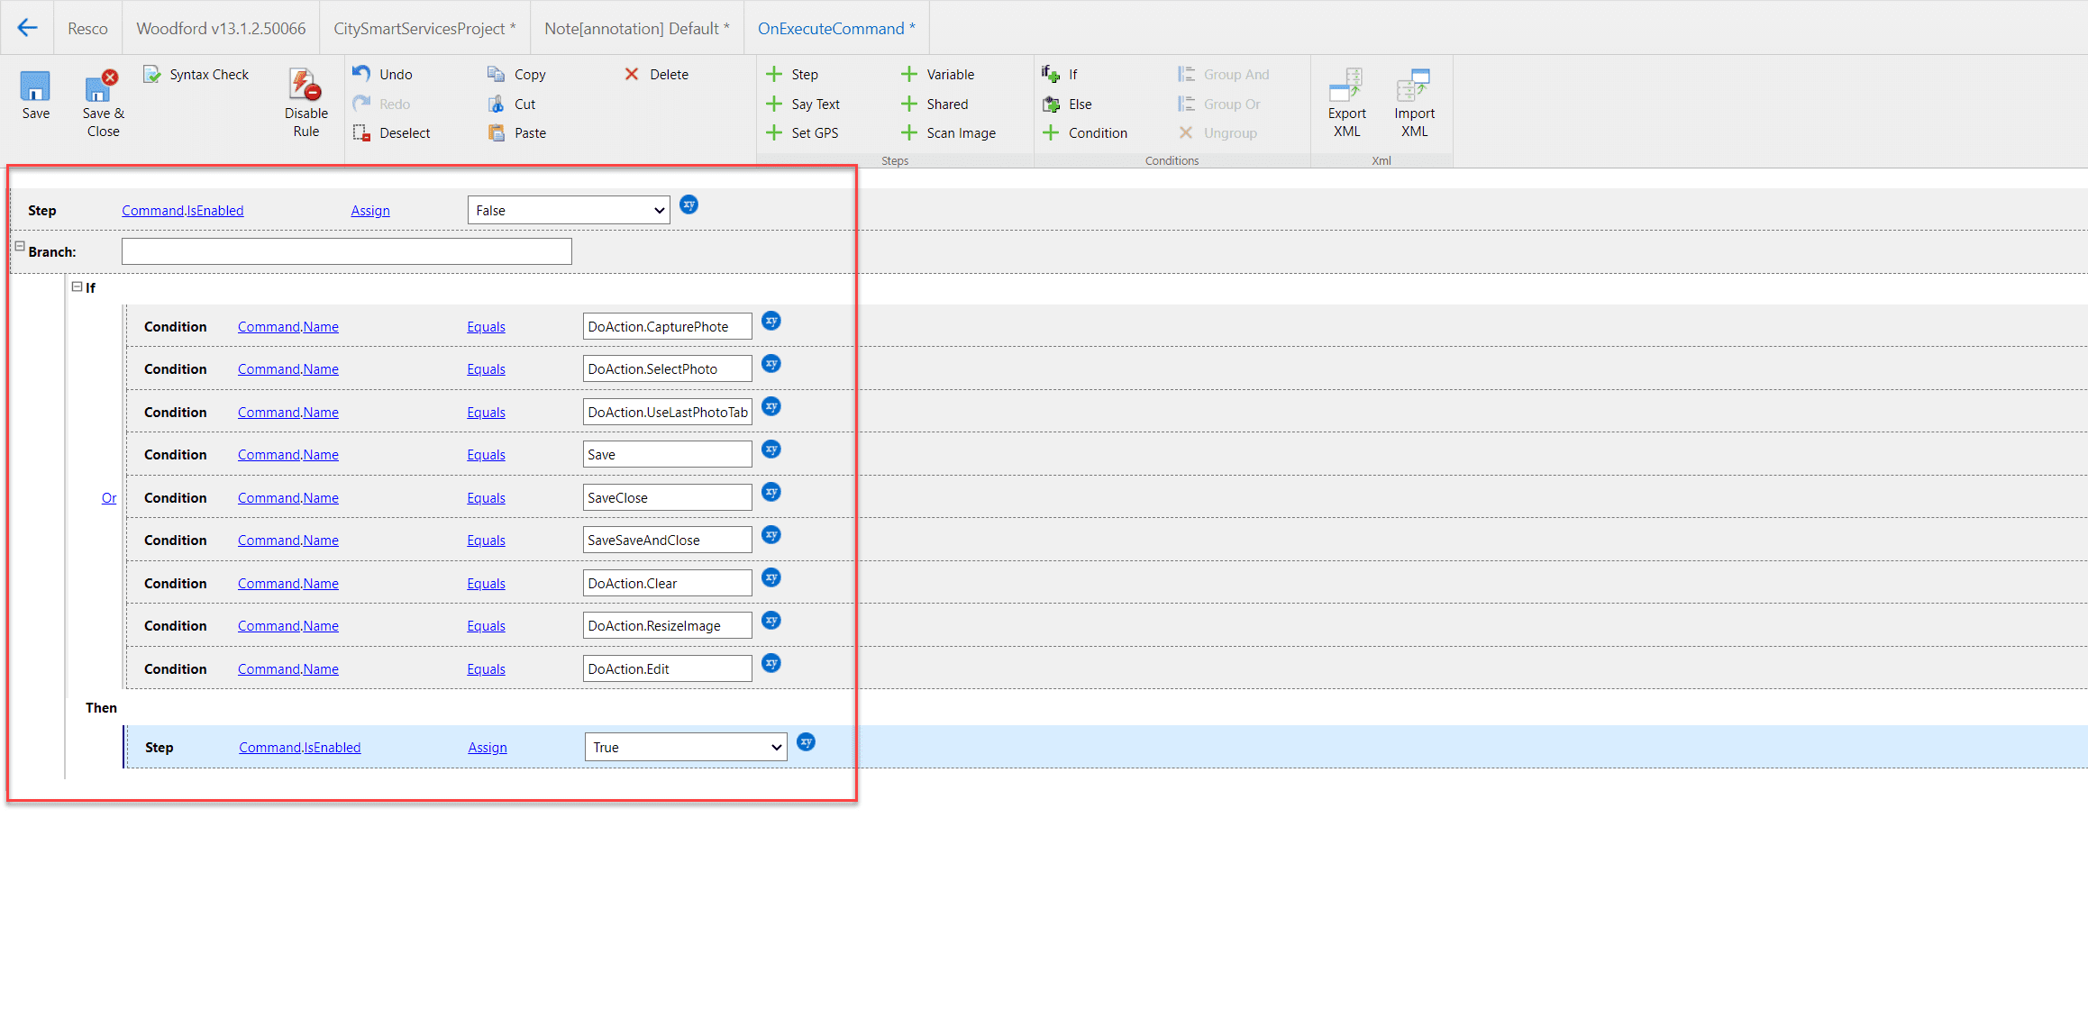The width and height of the screenshot is (2088, 1036).
Task: Collapse the Branch section
Action: pyautogui.click(x=20, y=246)
